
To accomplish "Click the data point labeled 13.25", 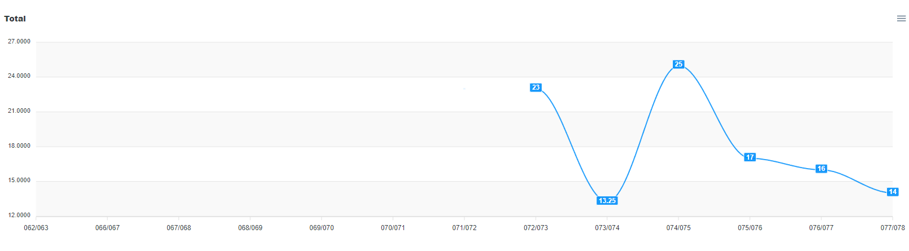I will (x=607, y=201).
